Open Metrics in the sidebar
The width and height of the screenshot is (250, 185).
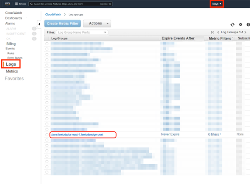click(12, 71)
